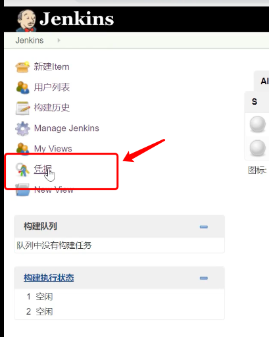Image resolution: width=269 pixels, height=337 pixels.
Task: Switch to the All view tab
Action: (x=264, y=81)
